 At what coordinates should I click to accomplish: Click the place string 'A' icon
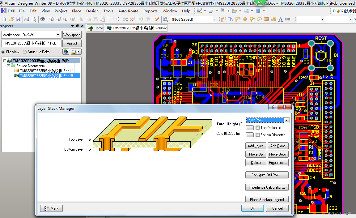[x=280, y=19]
